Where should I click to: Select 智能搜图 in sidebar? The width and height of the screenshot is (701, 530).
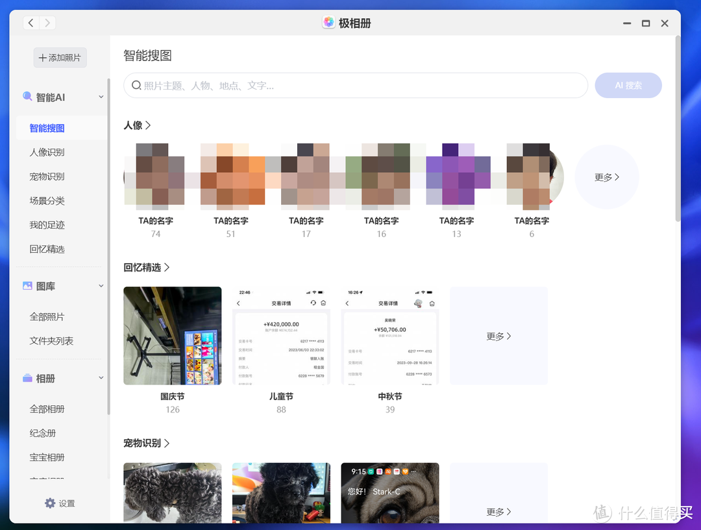click(x=61, y=128)
